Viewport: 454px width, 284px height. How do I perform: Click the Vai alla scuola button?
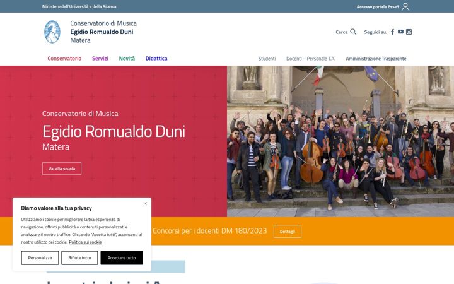coord(62,169)
